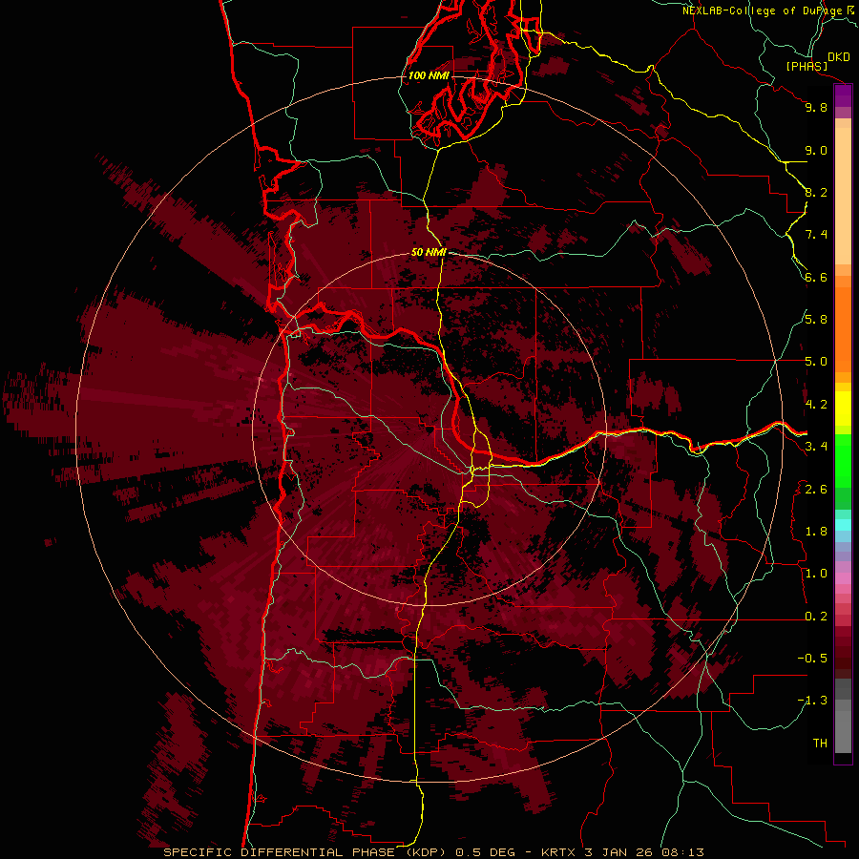
Task: Click the 1.0 scale value
Action: 816,574
